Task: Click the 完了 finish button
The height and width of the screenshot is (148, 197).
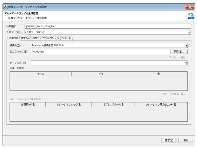Action: coord(169,140)
